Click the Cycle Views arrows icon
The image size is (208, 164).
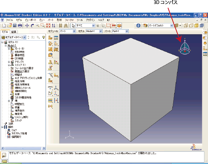pyautogui.click(x=53, y=26)
